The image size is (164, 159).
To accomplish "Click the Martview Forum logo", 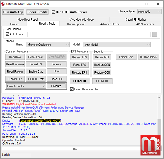I will [150, 145].
